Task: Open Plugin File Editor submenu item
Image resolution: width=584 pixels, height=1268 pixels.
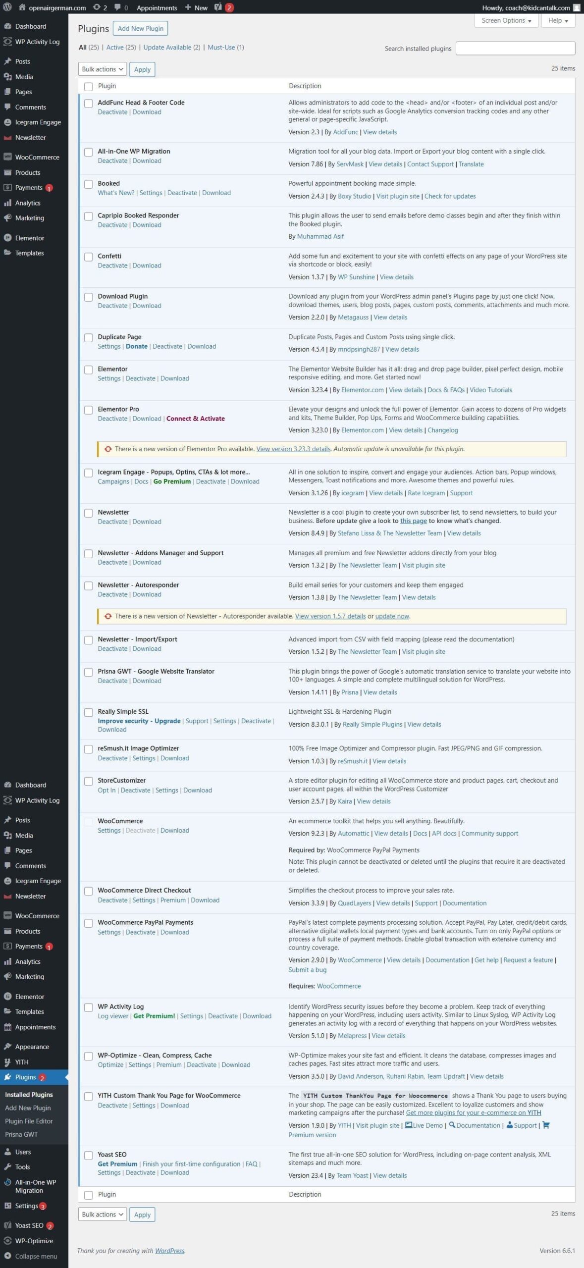Action: (x=29, y=1121)
